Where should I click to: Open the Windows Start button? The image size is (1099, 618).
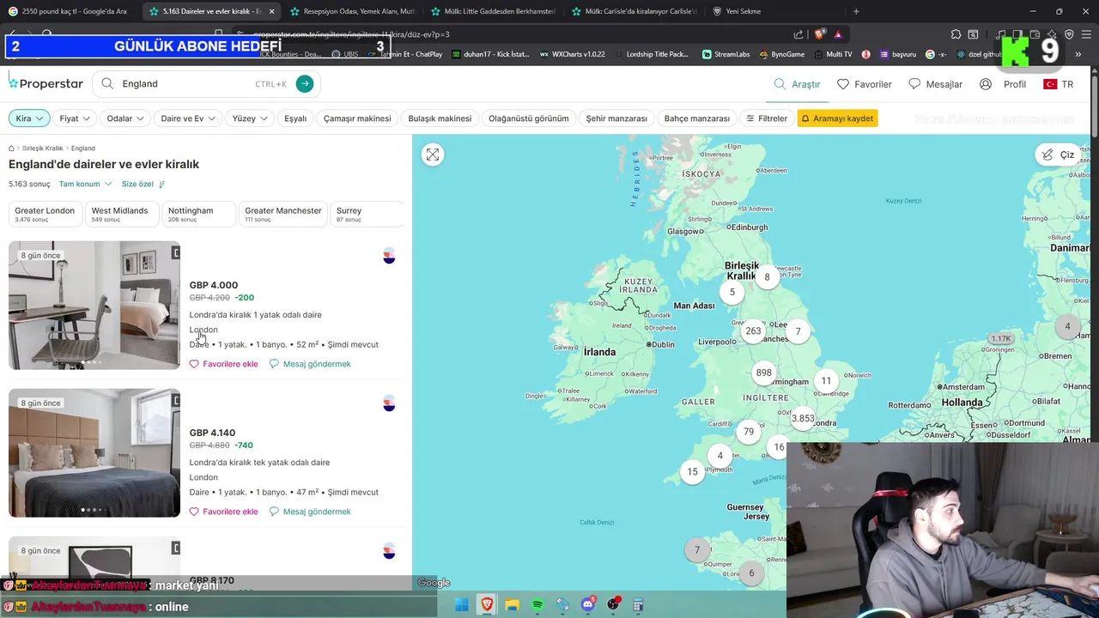(462, 605)
